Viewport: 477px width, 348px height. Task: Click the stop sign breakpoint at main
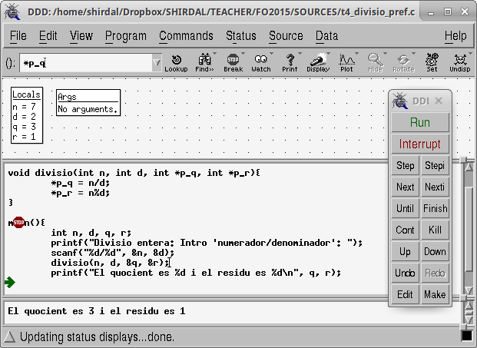[x=18, y=223]
